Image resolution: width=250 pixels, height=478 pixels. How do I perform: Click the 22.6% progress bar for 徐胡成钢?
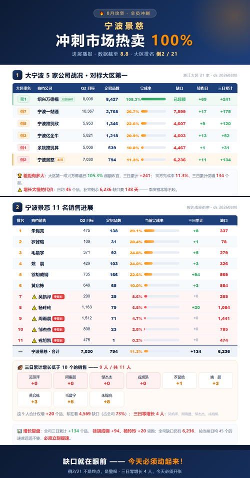click(x=161, y=275)
